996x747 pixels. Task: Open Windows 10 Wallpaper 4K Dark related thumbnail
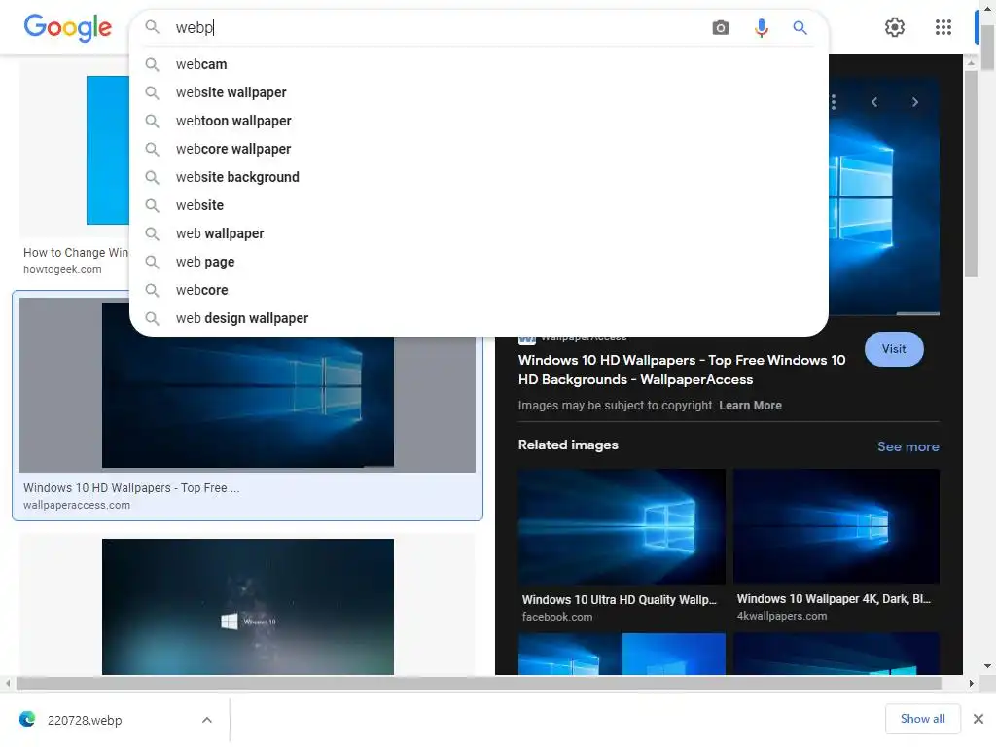click(x=836, y=526)
